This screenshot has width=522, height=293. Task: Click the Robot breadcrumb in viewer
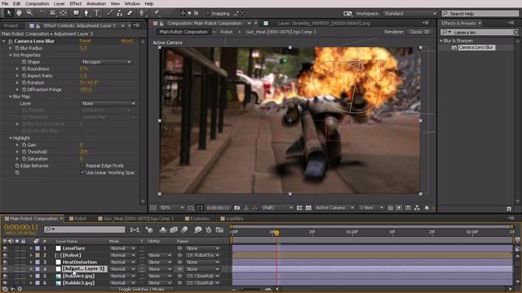pyautogui.click(x=227, y=32)
